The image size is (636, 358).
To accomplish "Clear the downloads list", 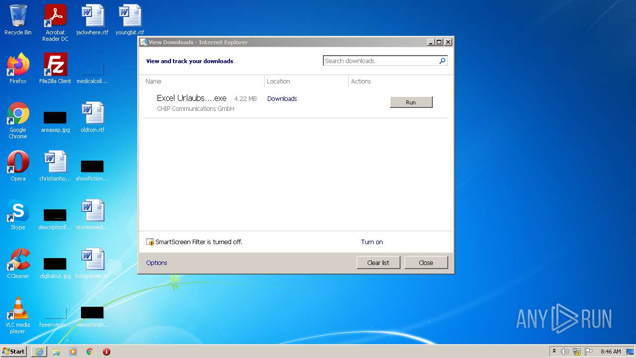I will point(378,263).
